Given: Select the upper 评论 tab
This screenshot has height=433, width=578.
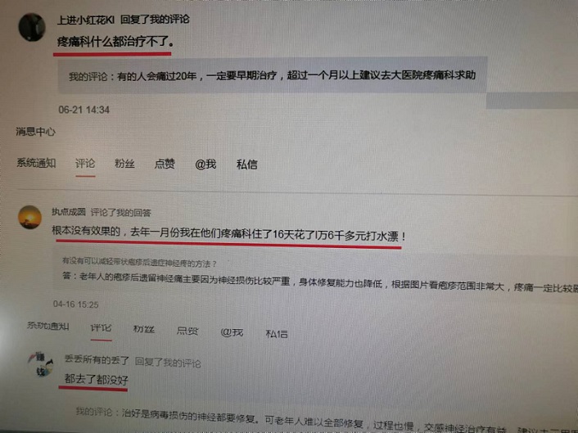Looking at the screenshot, I should click(85, 163).
